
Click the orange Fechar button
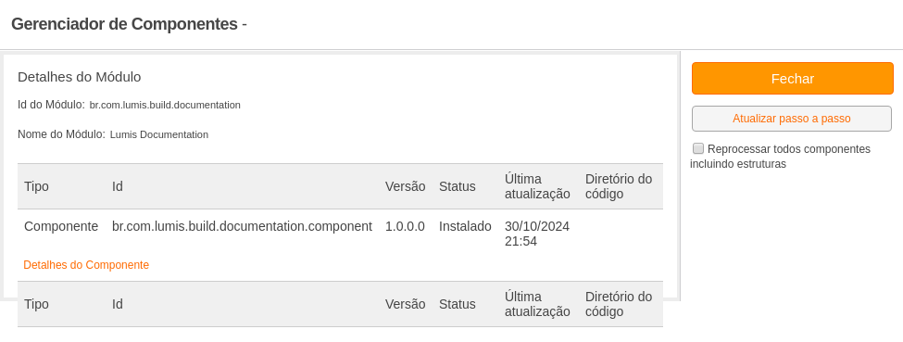(793, 79)
